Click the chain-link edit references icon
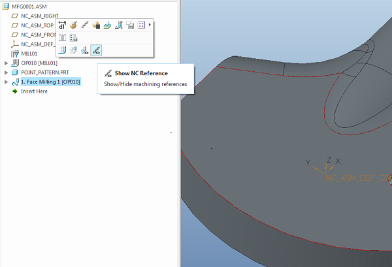Screen dimensions: 392x267 [x=85, y=25]
